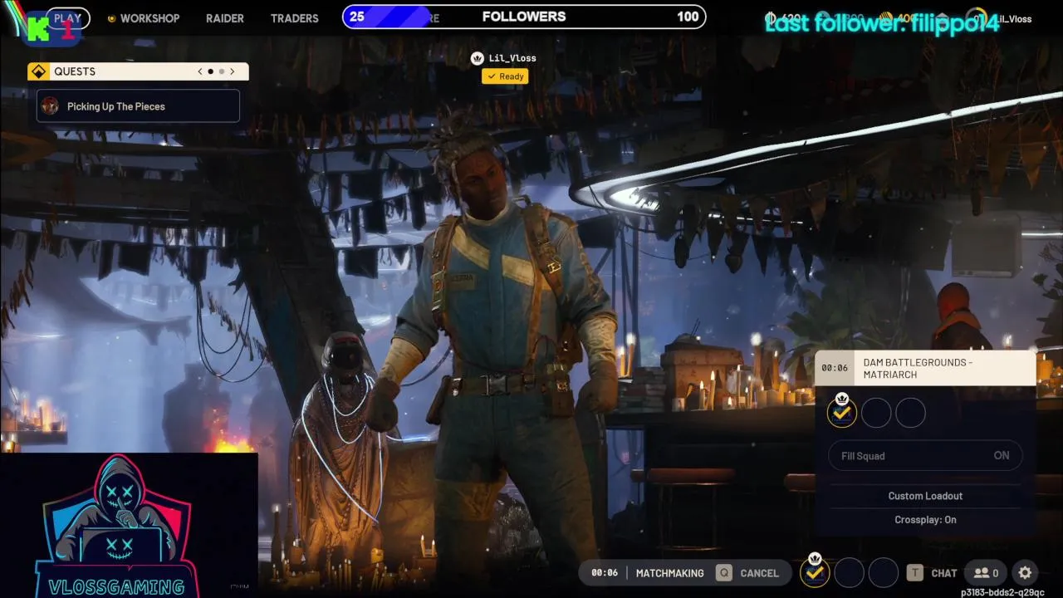
Task: Click the MATCHMAKING status label
Action: (669, 573)
